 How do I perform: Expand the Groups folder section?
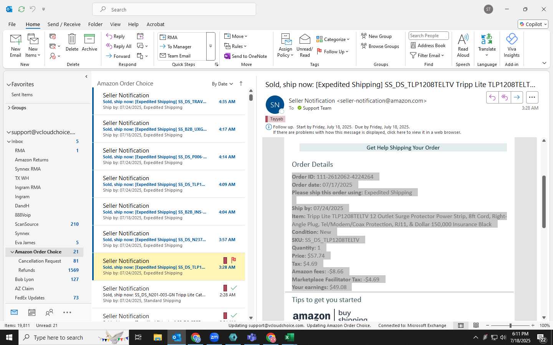click(x=9, y=108)
